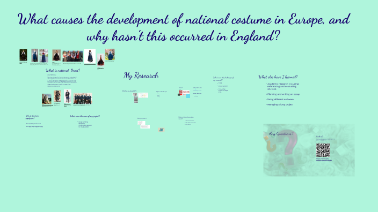Click the small 'Feedback' heading above QR code
378x212 pixels.
point(319,137)
